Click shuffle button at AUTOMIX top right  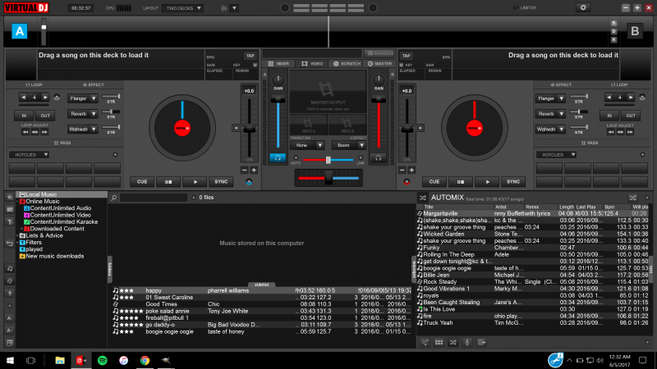(632, 198)
